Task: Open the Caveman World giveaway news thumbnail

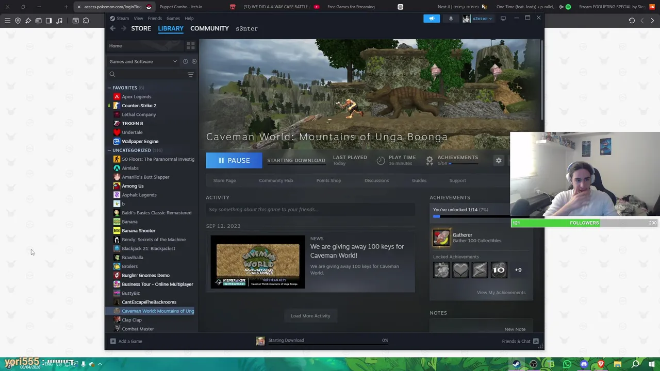Action: tap(258, 262)
